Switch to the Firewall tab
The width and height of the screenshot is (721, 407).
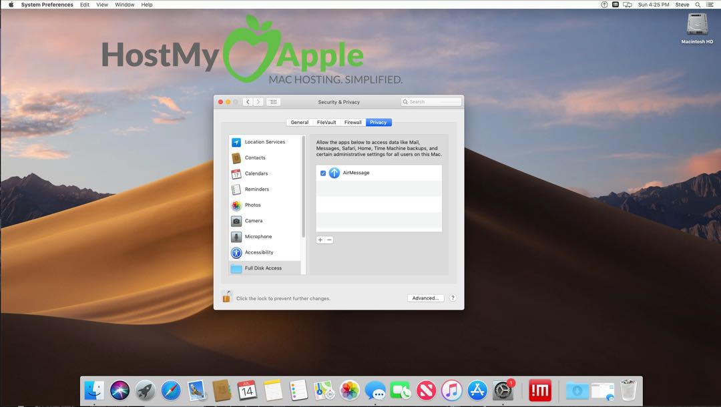(352, 122)
